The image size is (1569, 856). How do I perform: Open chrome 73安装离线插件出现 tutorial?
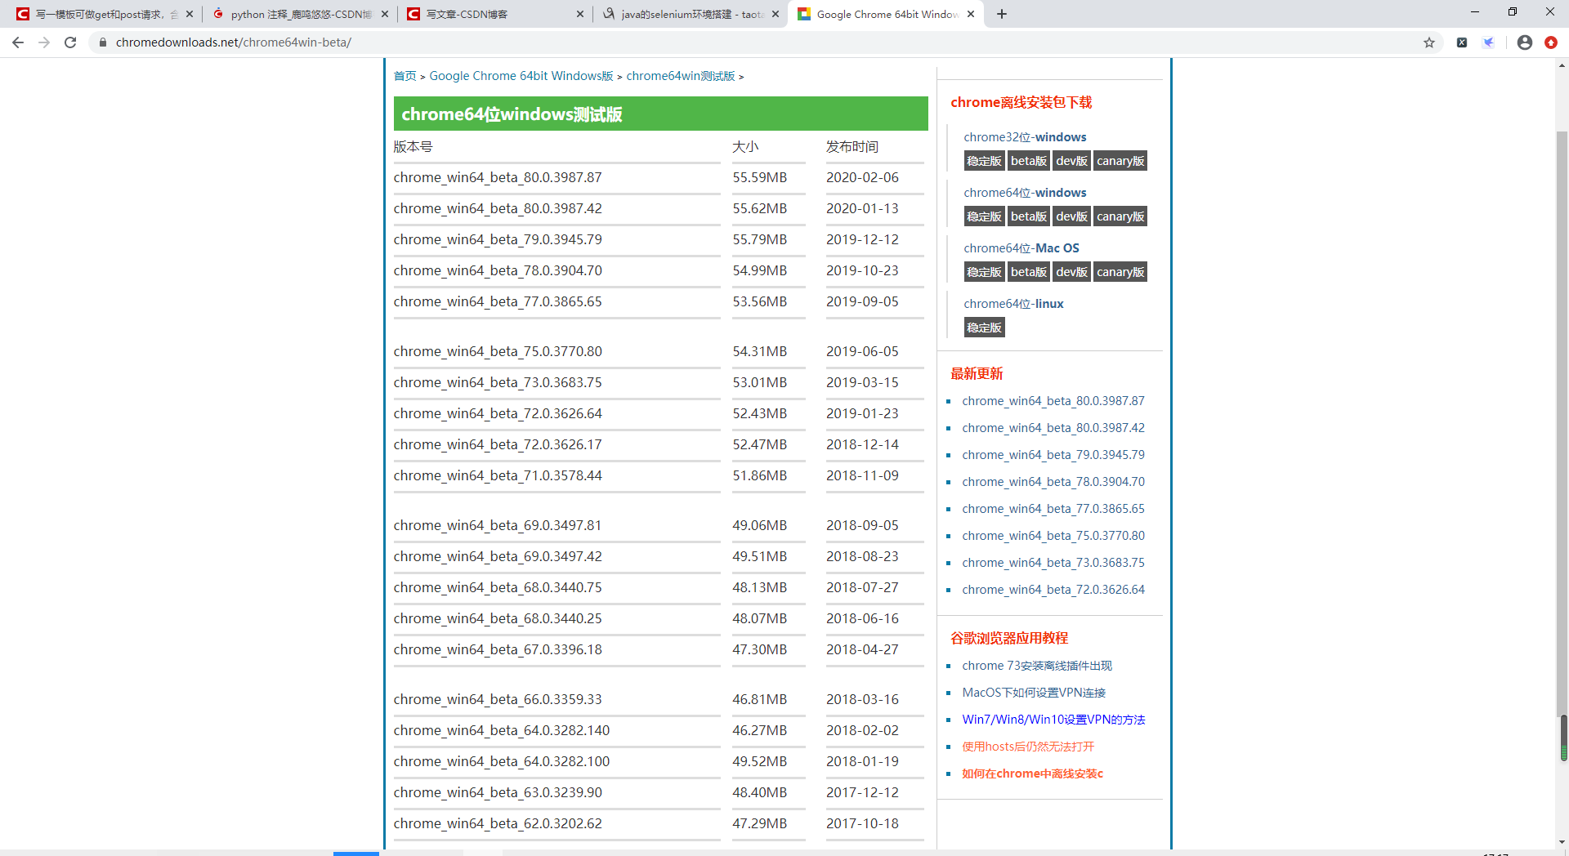(x=1037, y=666)
